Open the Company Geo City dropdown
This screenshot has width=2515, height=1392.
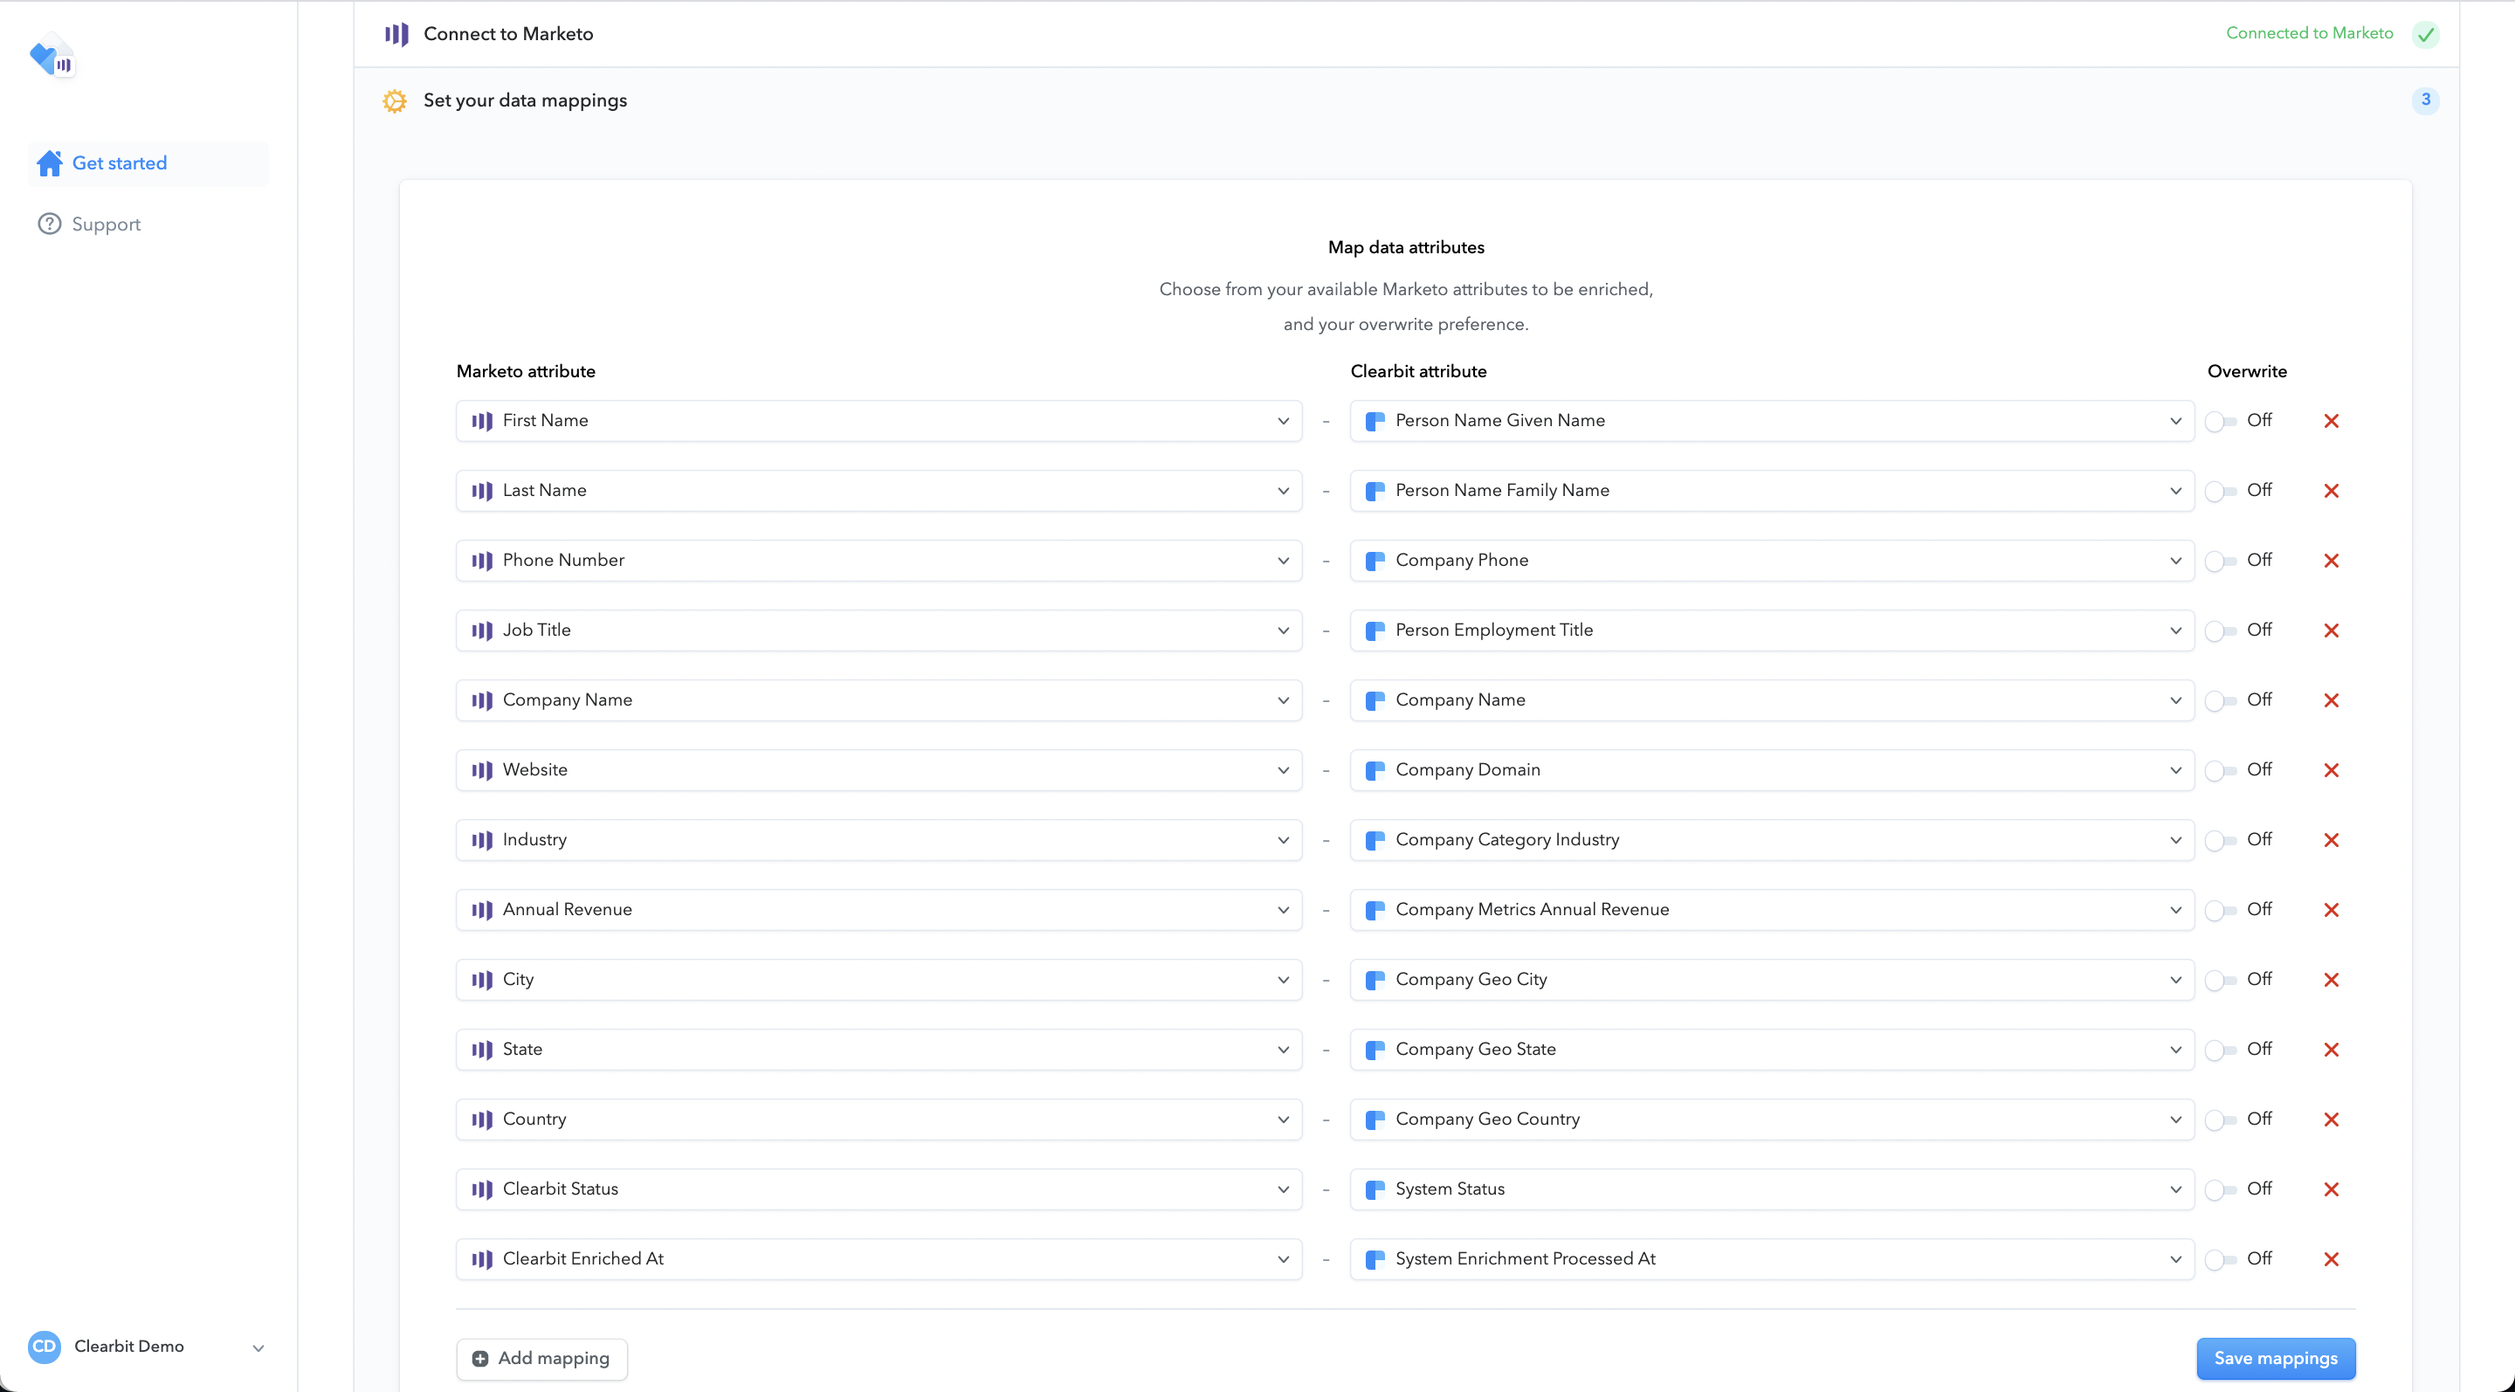click(x=1772, y=979)
